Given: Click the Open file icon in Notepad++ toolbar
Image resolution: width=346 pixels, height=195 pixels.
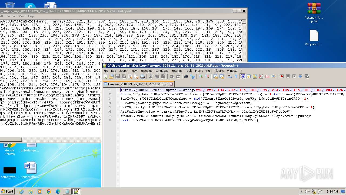Looking at the screenshot, I should pyautogui.click(x=111, y=76).
